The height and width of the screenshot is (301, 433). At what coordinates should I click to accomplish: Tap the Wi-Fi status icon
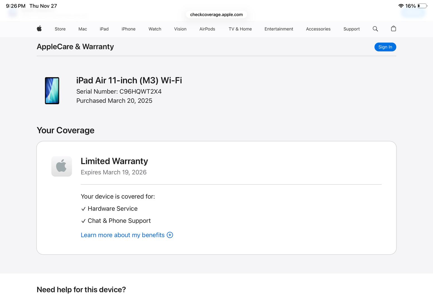(x=401, y=6)
